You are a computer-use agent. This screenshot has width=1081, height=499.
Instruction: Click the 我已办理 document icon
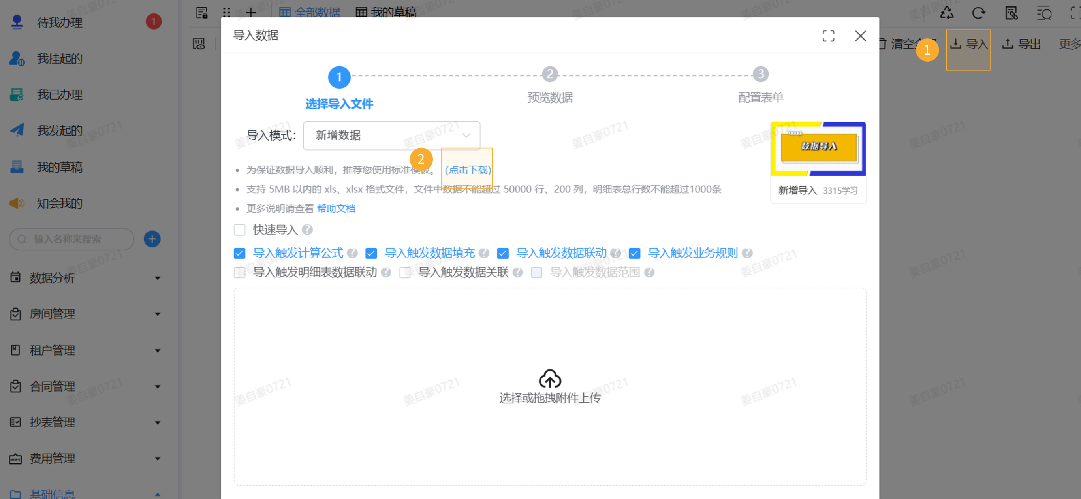pos(17,94)
